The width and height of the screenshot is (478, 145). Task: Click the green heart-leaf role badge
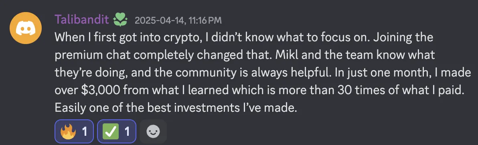click(120, 20)
